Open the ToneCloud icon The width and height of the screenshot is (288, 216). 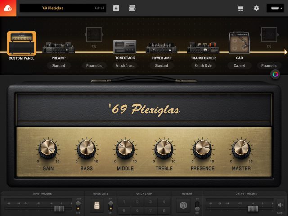point(8,8)
